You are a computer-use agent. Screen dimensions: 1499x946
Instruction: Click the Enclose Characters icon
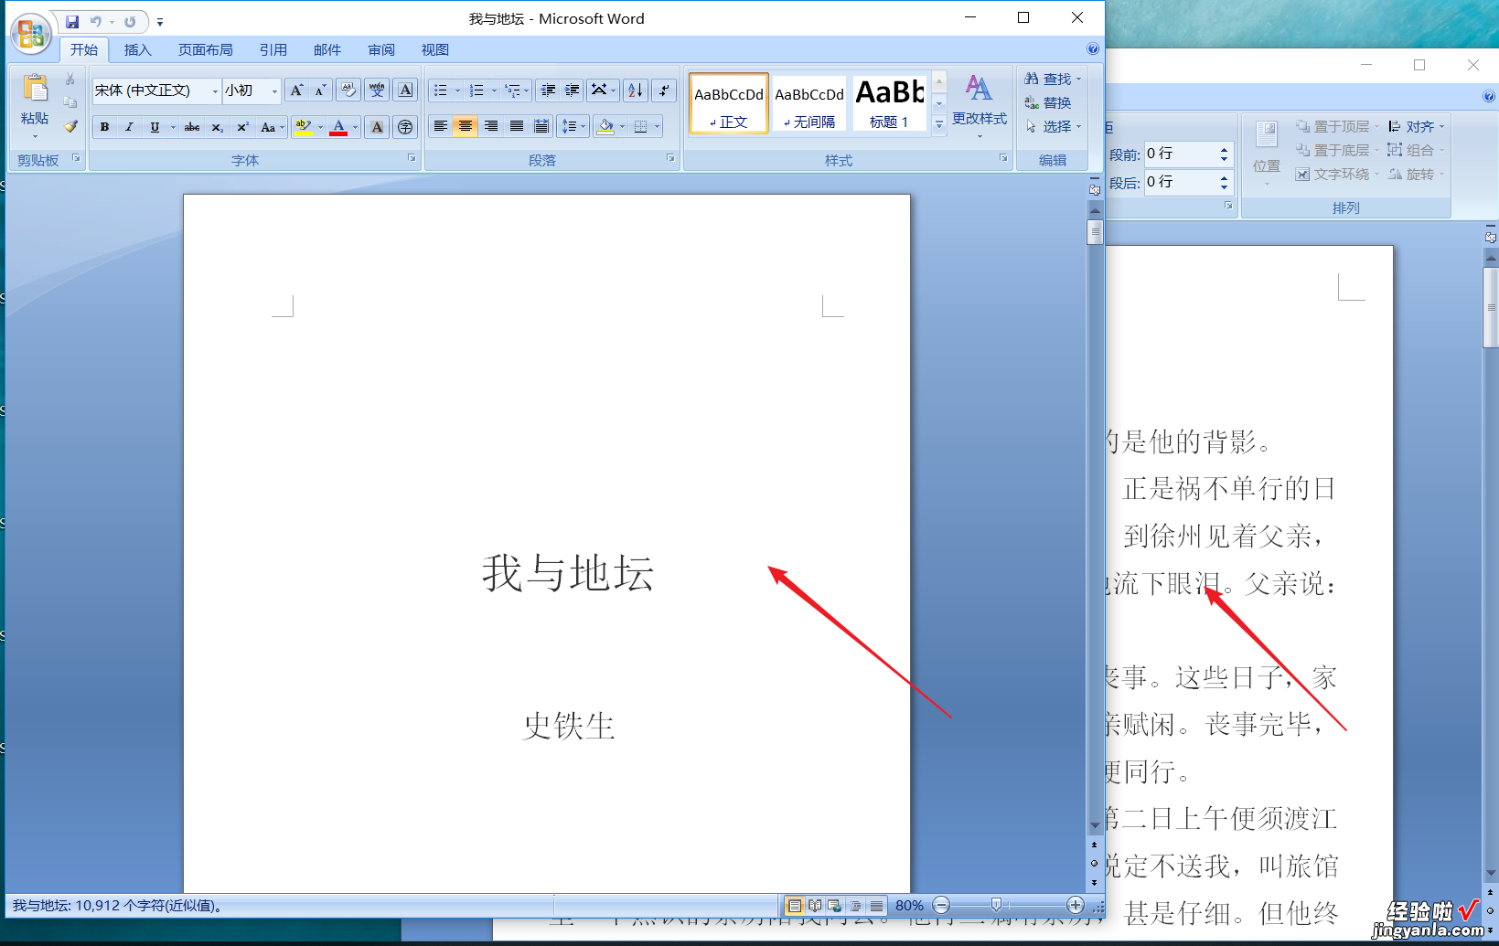pos(405,127)
